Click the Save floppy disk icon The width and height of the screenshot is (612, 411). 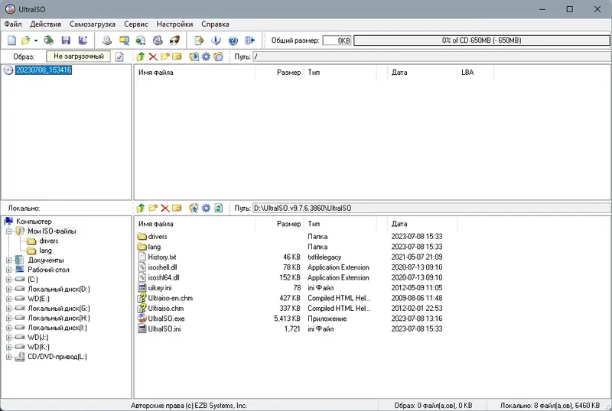66,40
